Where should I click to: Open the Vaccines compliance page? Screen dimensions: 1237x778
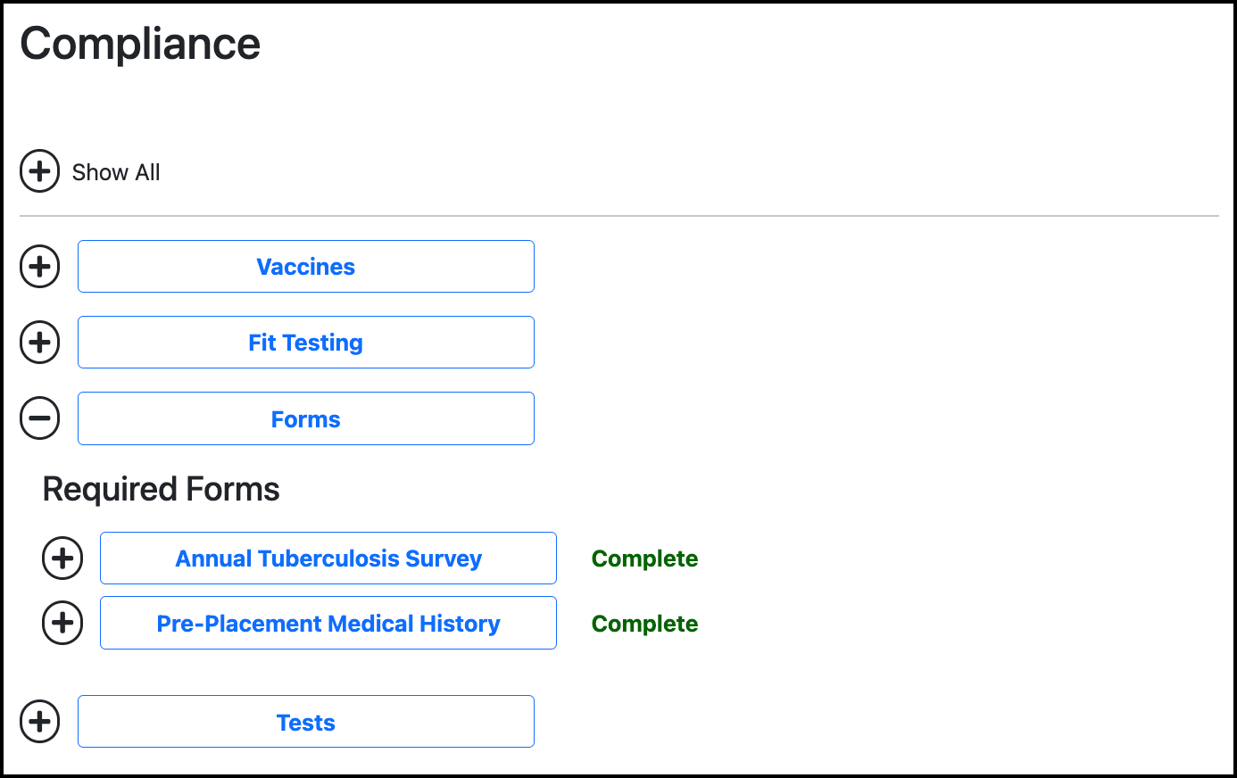pyautogui.click(x=305, y=266)
